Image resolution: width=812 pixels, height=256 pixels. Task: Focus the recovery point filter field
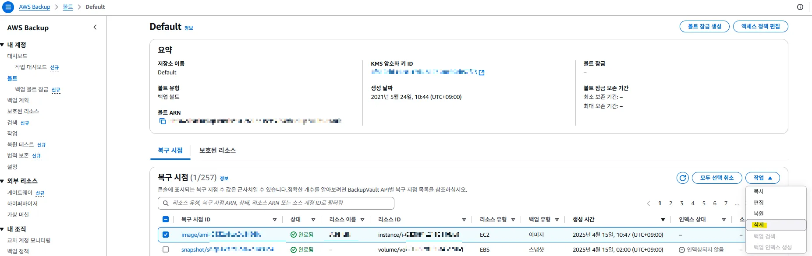click(276, 203)
